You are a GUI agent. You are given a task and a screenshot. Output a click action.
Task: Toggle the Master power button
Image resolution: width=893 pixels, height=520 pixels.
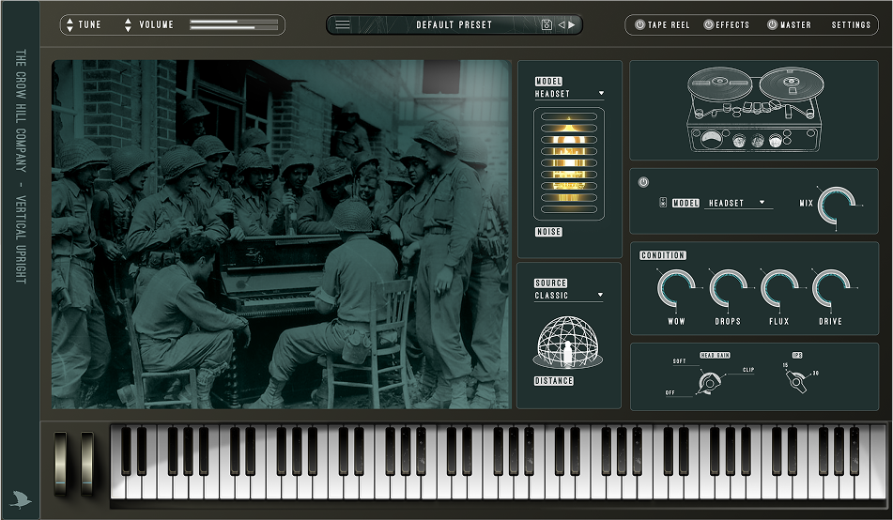click(x=772, y=24)
